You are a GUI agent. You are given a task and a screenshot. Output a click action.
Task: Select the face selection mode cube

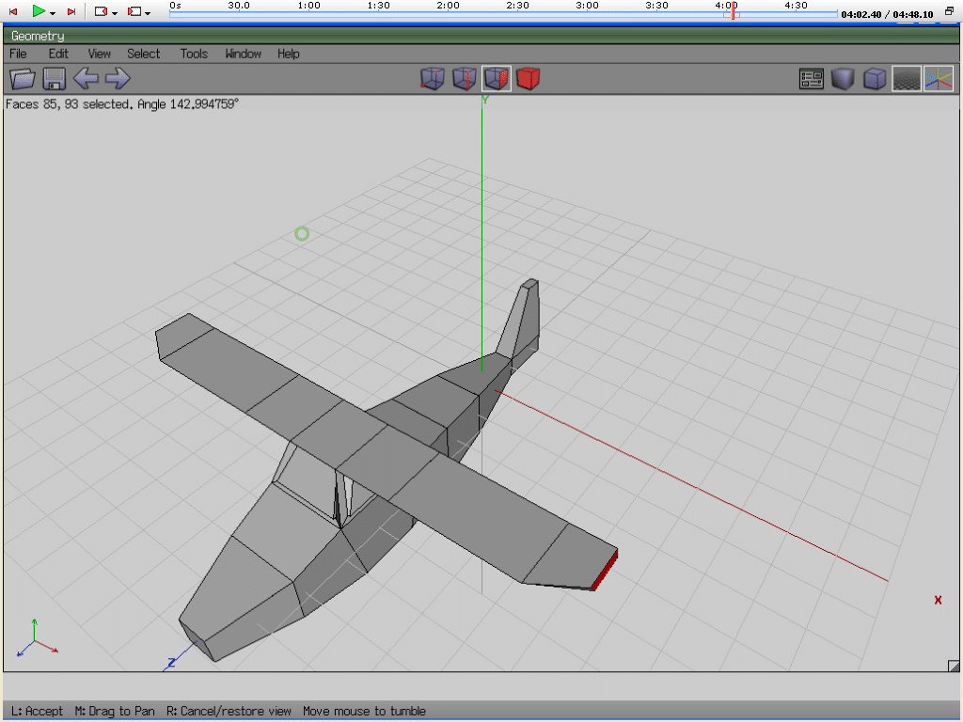tap(497, 79)
